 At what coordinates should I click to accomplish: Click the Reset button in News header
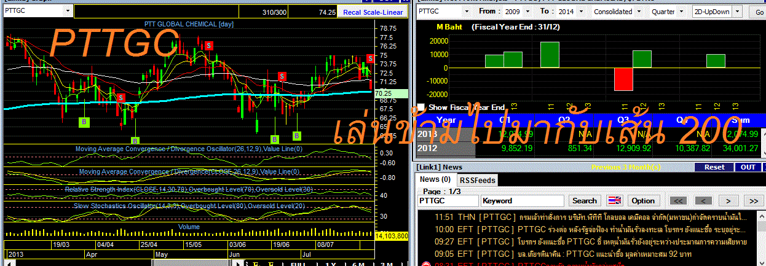(714, 167)
